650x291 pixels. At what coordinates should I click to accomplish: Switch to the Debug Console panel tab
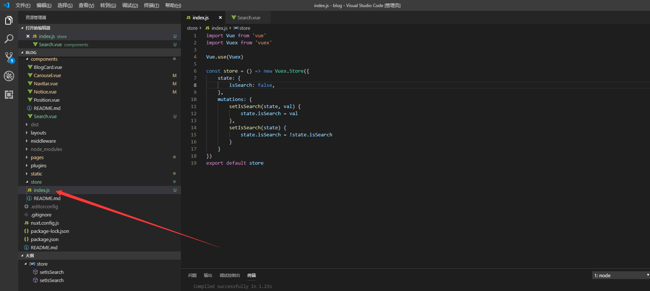coord(230,275)
